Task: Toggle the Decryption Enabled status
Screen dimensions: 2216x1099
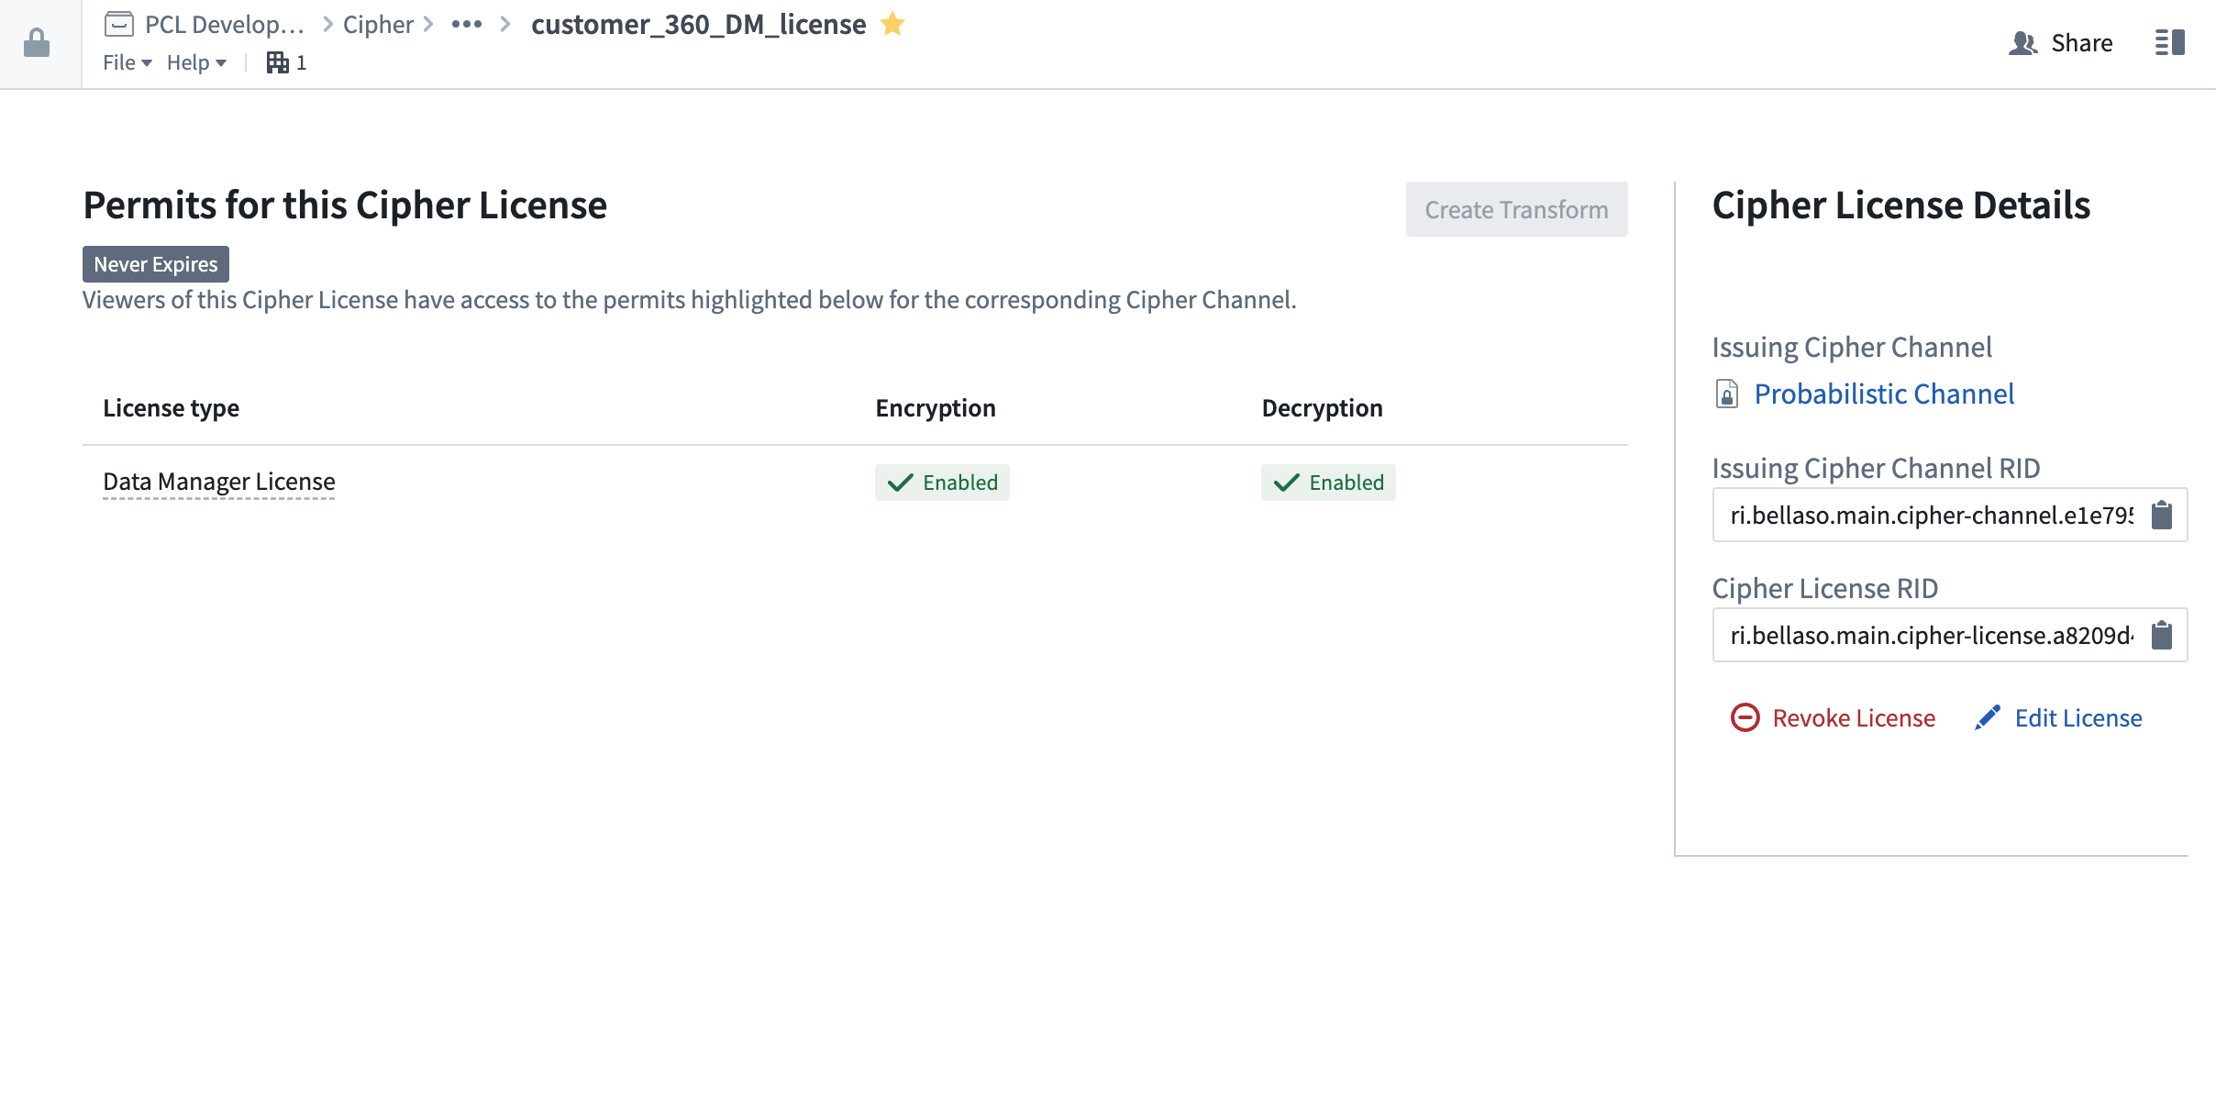Action: pyautogui.click(x=1325, y=482)
